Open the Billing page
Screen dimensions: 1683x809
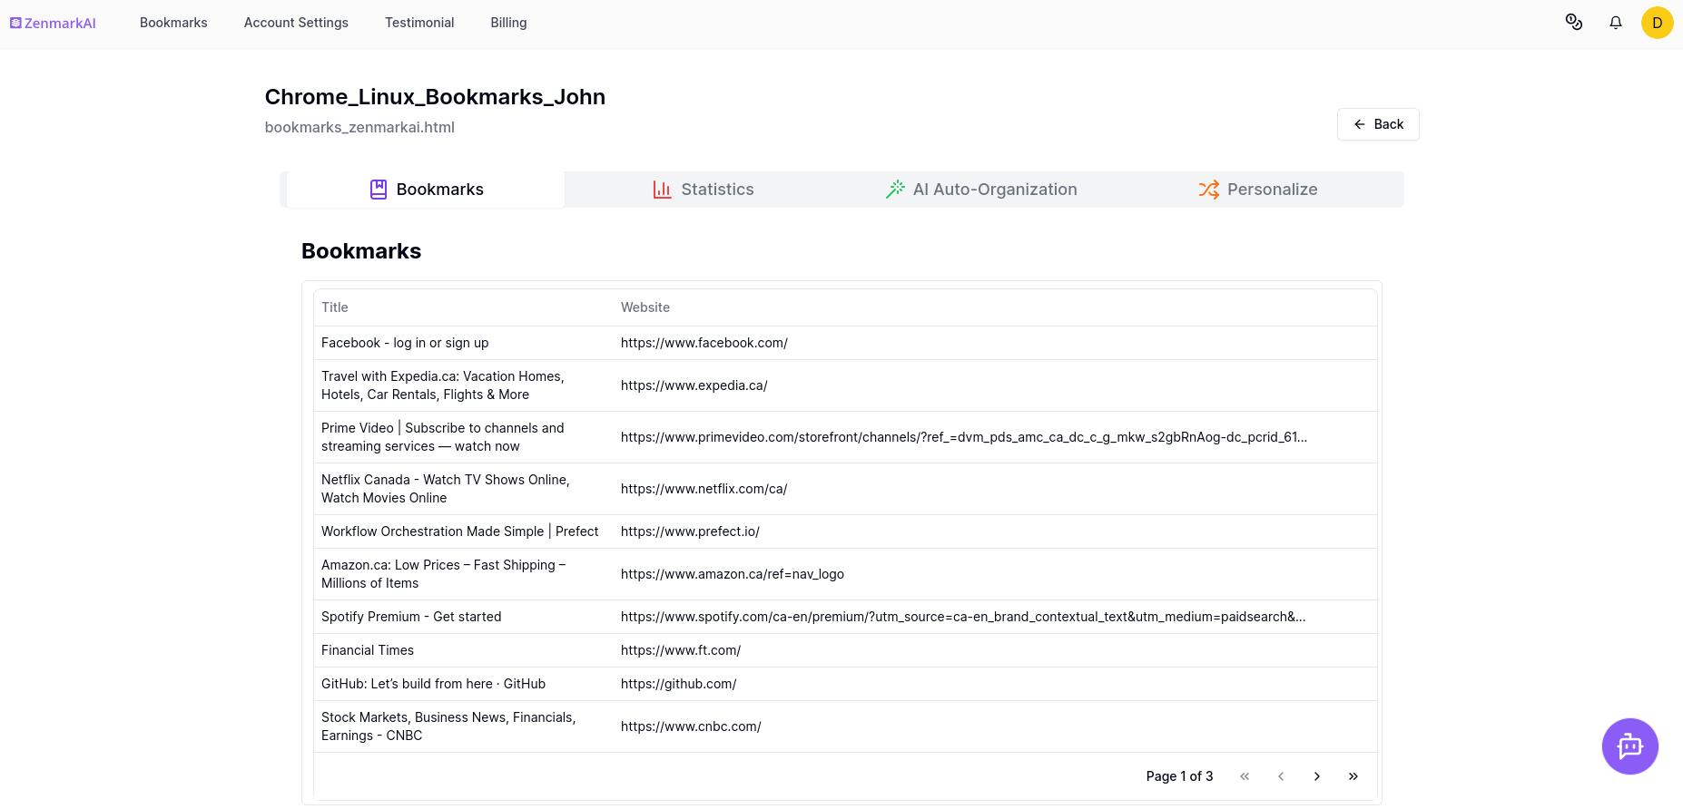click(x=508, y=23)
